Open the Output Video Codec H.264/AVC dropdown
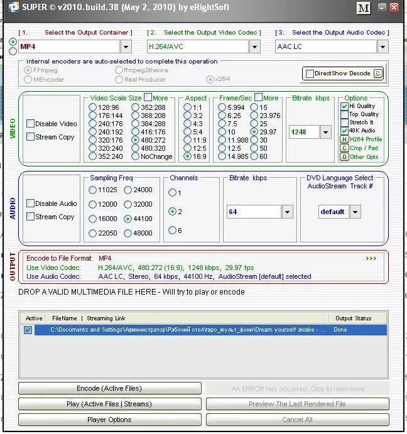The image size is (407, 434). click(254, 46)
